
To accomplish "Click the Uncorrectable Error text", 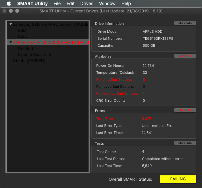I will tap(158, 126).
